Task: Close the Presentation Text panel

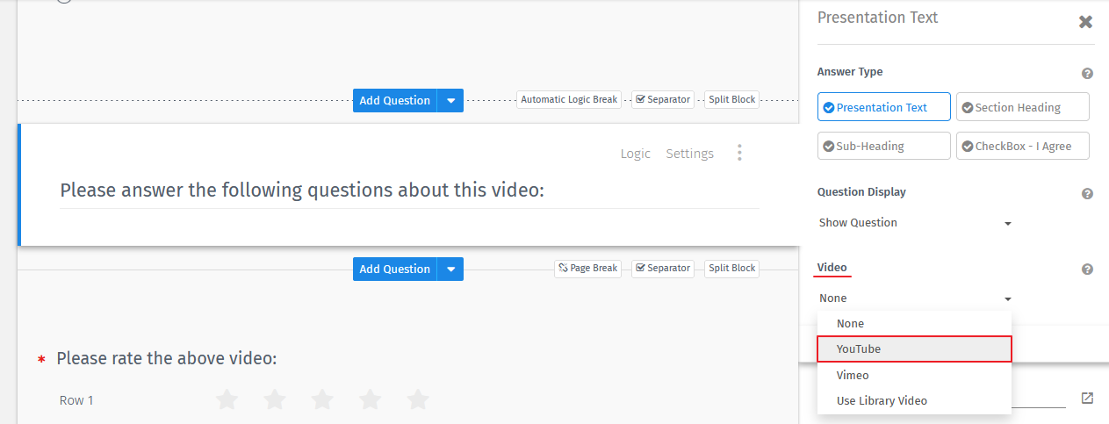Action: 1085,22
